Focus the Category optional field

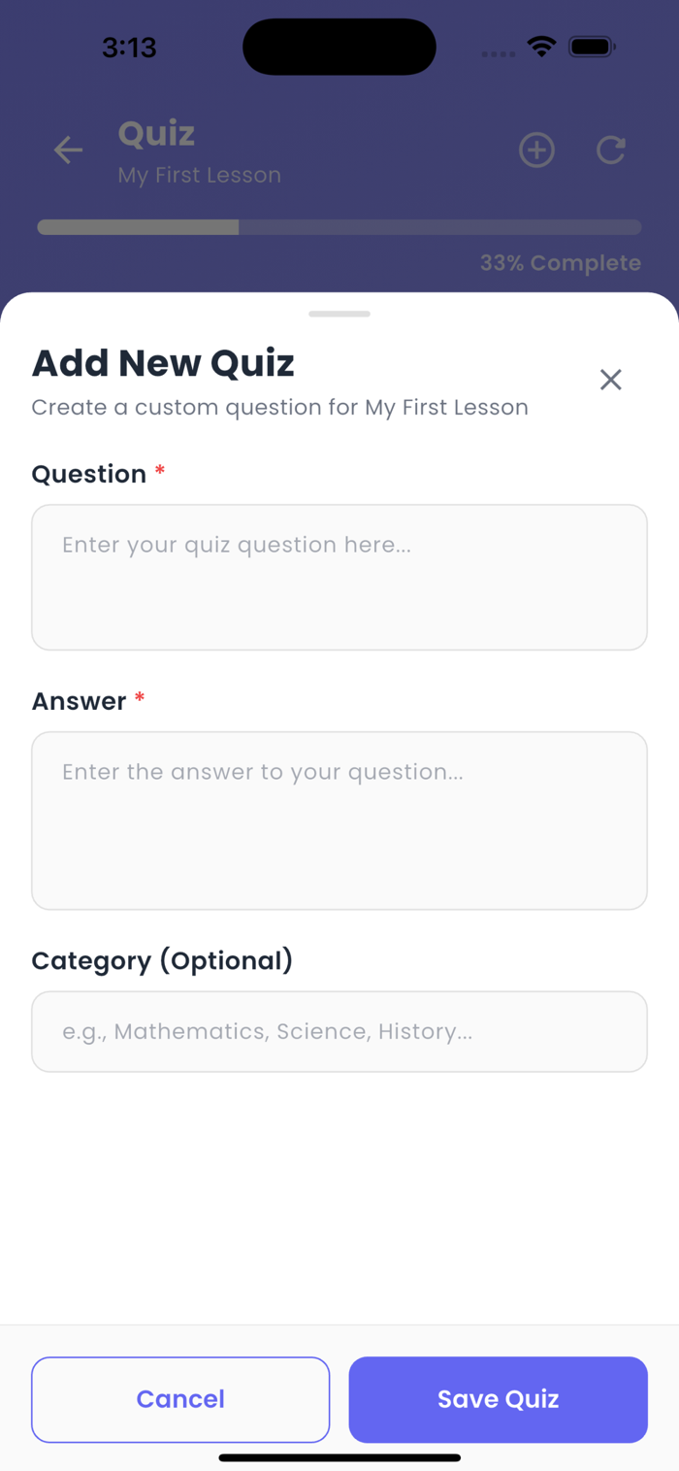(339, 1031)
